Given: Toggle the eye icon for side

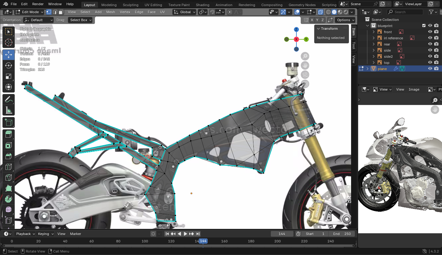Looking at the screenshot, I should tap(430, 50).
